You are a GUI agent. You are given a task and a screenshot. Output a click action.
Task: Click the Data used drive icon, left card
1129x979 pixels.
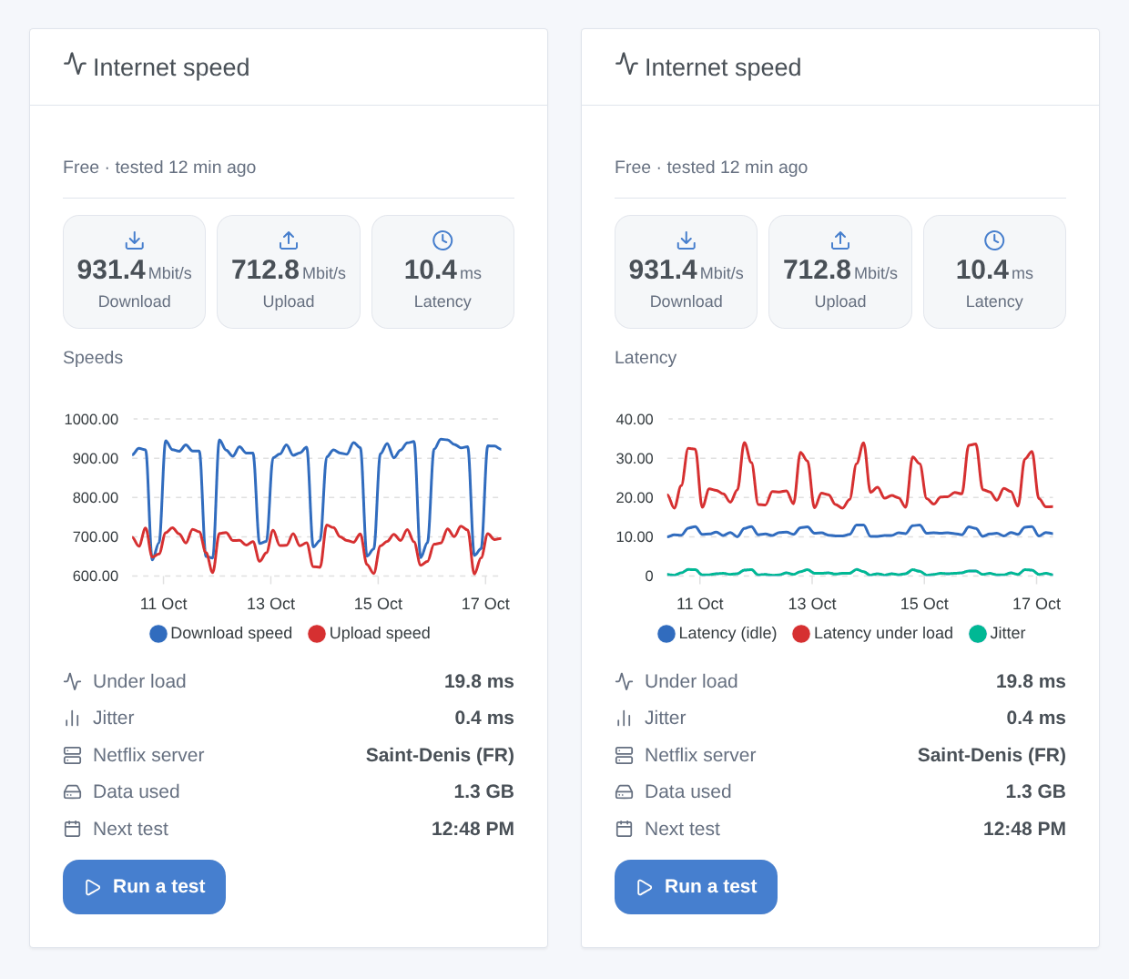click(x=73, y=792)
